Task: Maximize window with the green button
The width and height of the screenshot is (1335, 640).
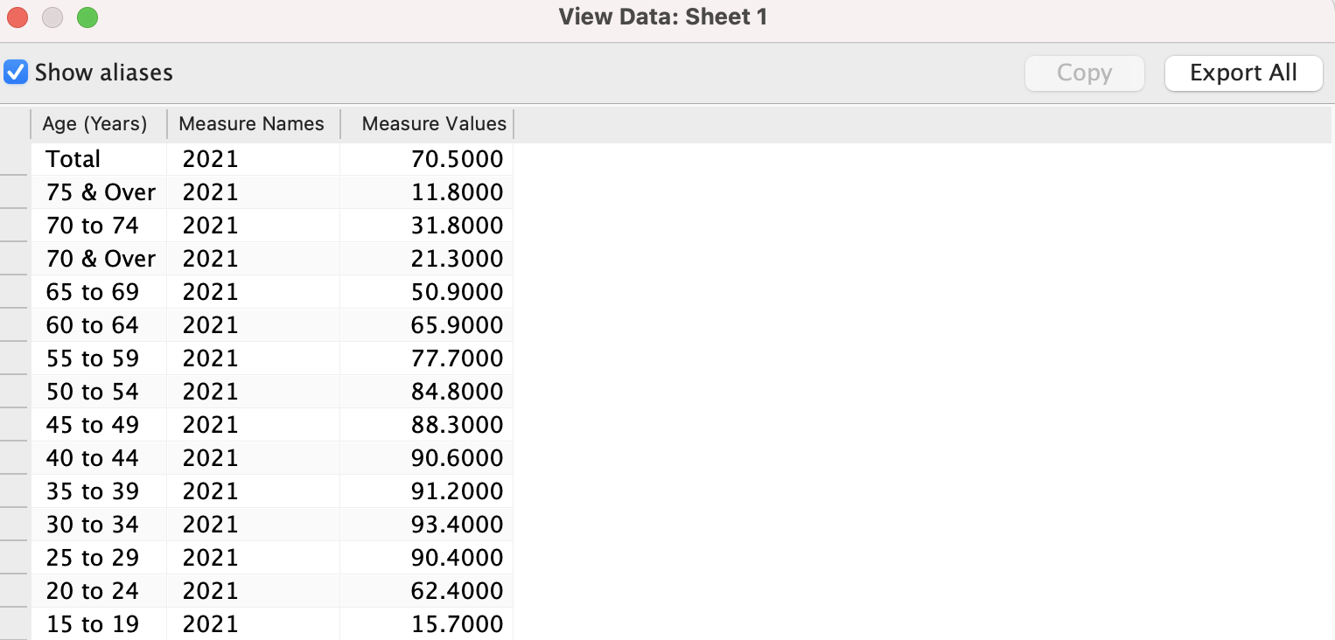Action: coord(87,17)
